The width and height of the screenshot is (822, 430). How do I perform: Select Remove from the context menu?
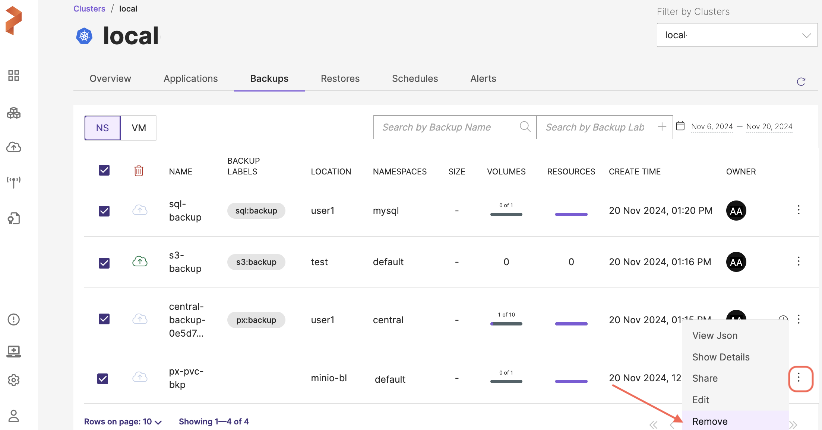(x=710, y=421)
